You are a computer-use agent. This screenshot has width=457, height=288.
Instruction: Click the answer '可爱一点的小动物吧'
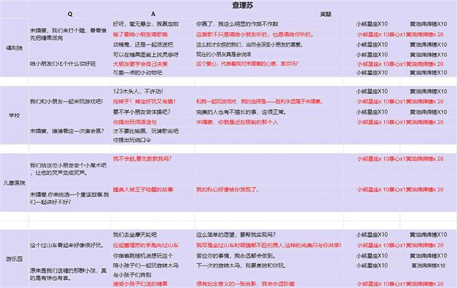(137, 73)
